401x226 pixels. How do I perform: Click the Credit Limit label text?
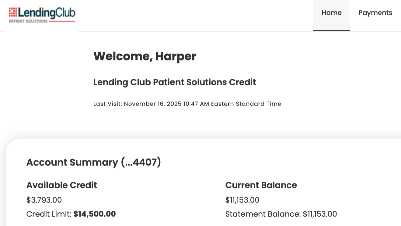(49, 214)
